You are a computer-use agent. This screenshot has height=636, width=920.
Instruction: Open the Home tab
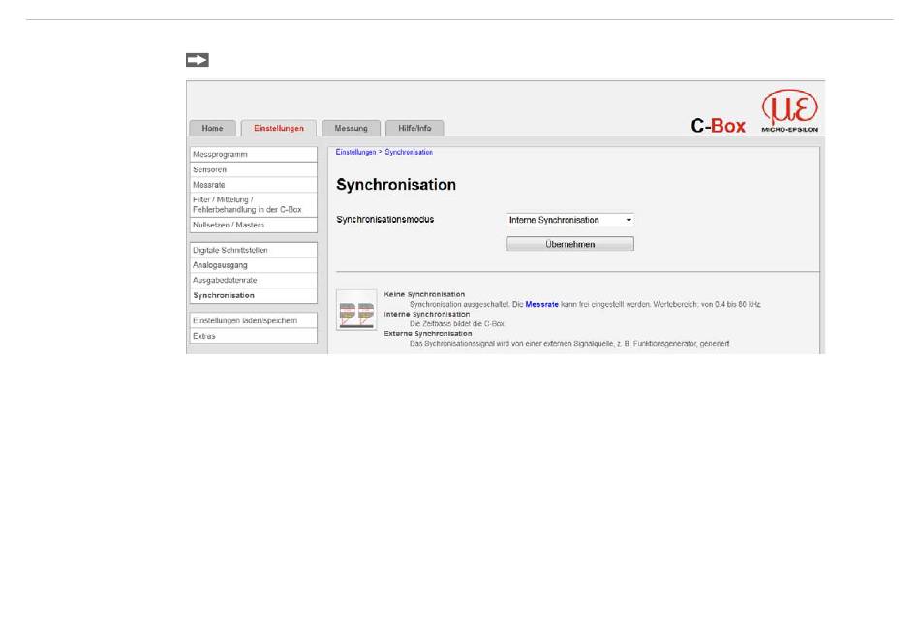[212, 128]
